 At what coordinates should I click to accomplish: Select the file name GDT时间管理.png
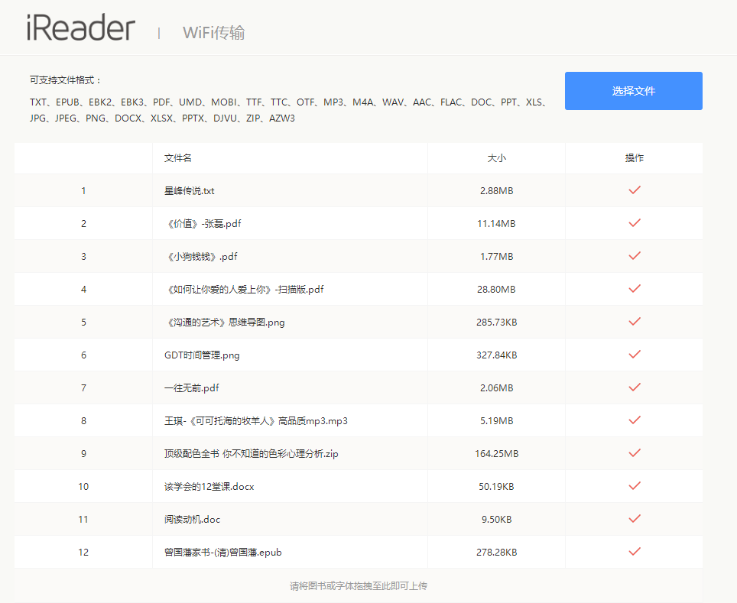point(202,355)
